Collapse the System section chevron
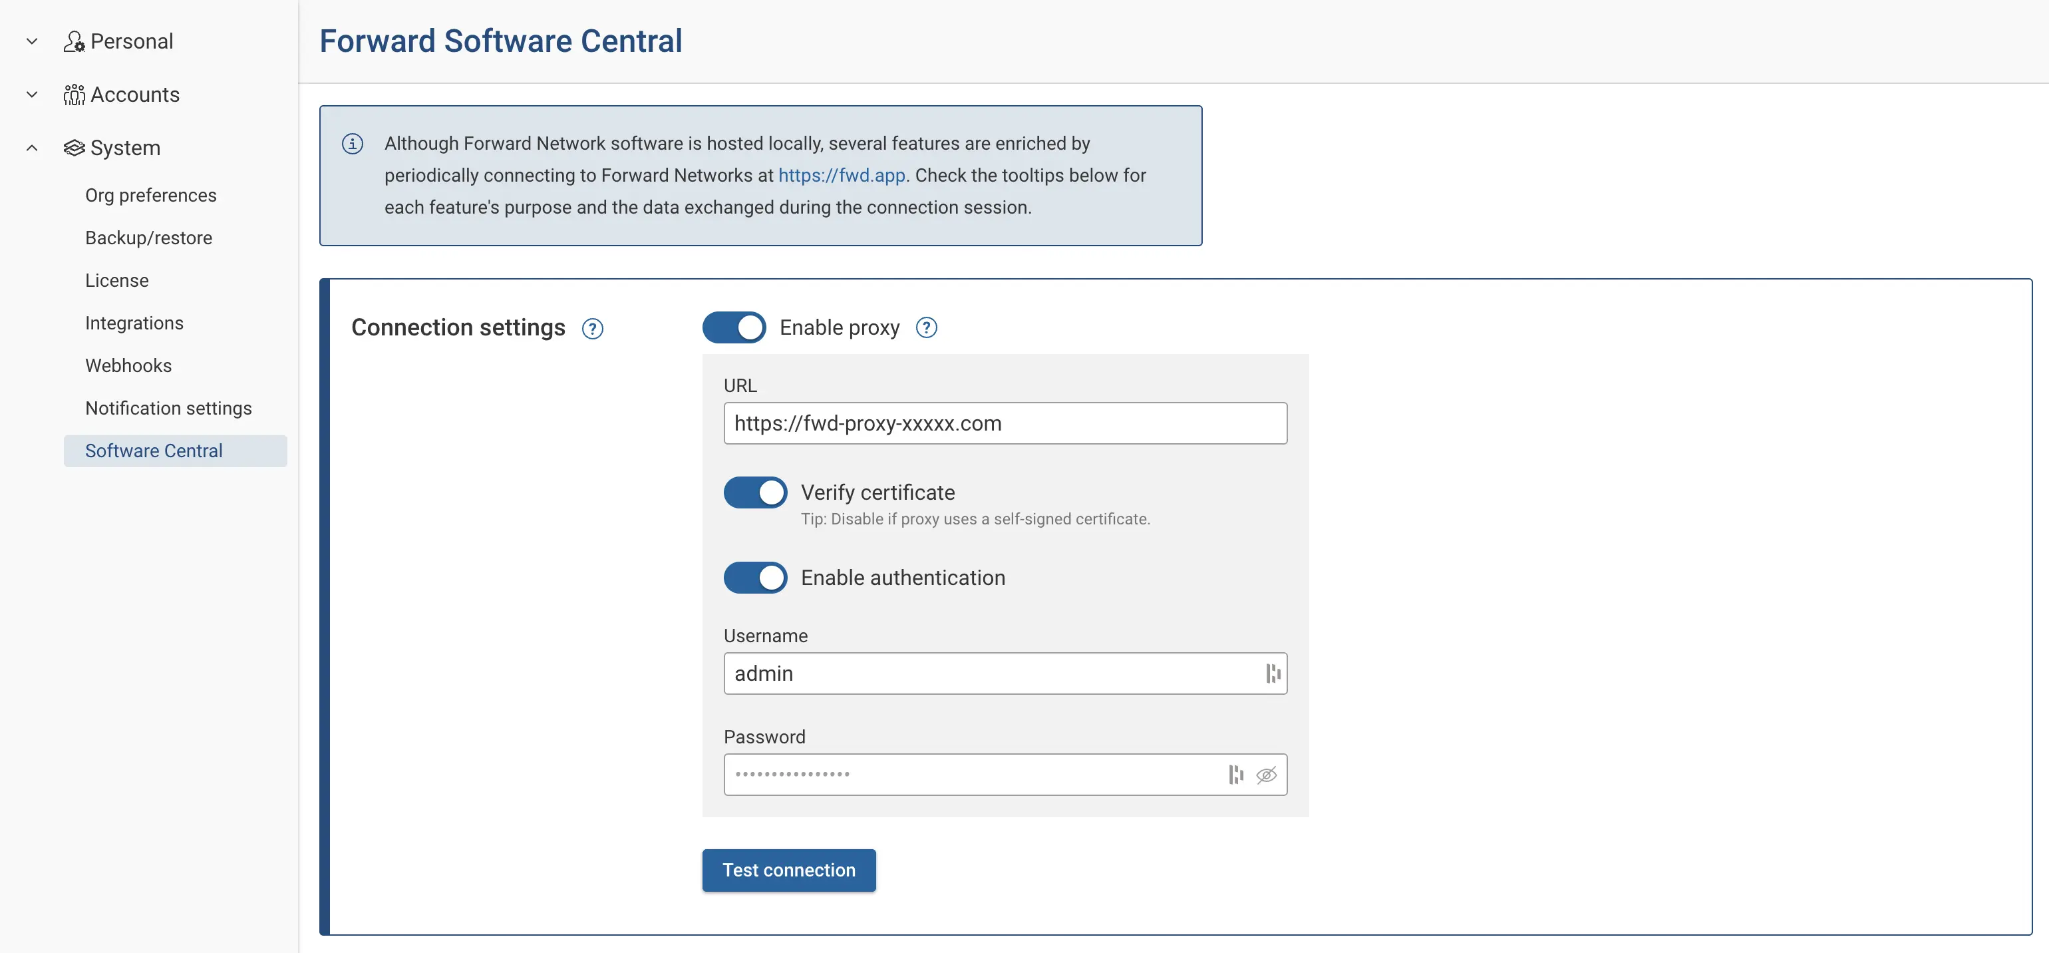The height and width of the screenshot is (953, 2049). point(32,148)
